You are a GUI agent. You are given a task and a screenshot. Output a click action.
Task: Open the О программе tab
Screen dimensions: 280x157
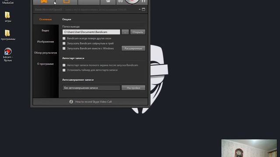(x=45, y=64)
